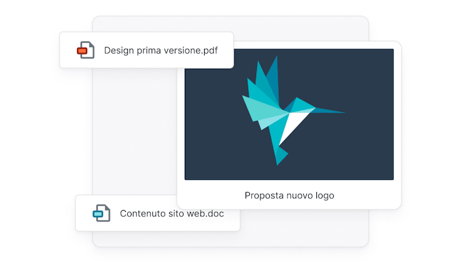
Task: Click the hummingbird's pointed beak
Action: pyautogui.click(x=332, y=113)
